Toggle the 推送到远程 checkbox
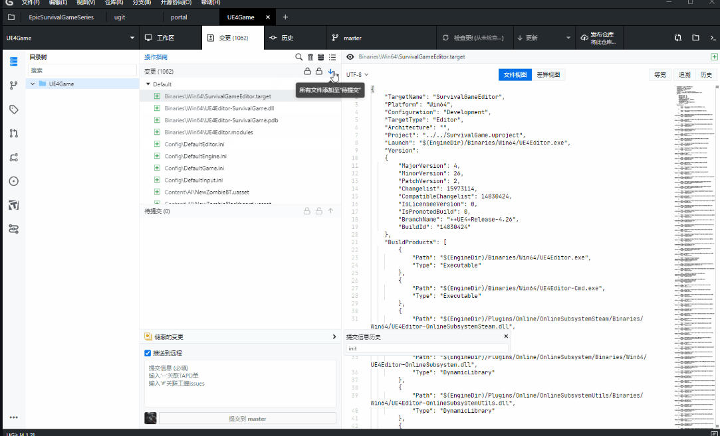This screenshot has width=720, height=436. [148, 353]
